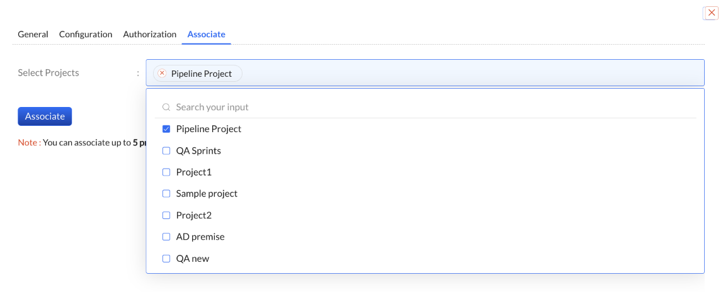Viewport: 723px width, 292px height.
Task: Choose QA Sprints label in list
Action: 198,150
